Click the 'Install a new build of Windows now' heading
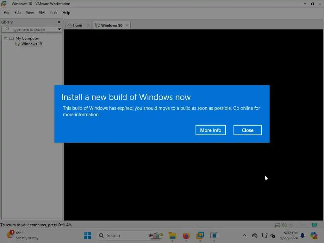Image resolution: width=324 pixels, height=243 pixels. (126, 97)
